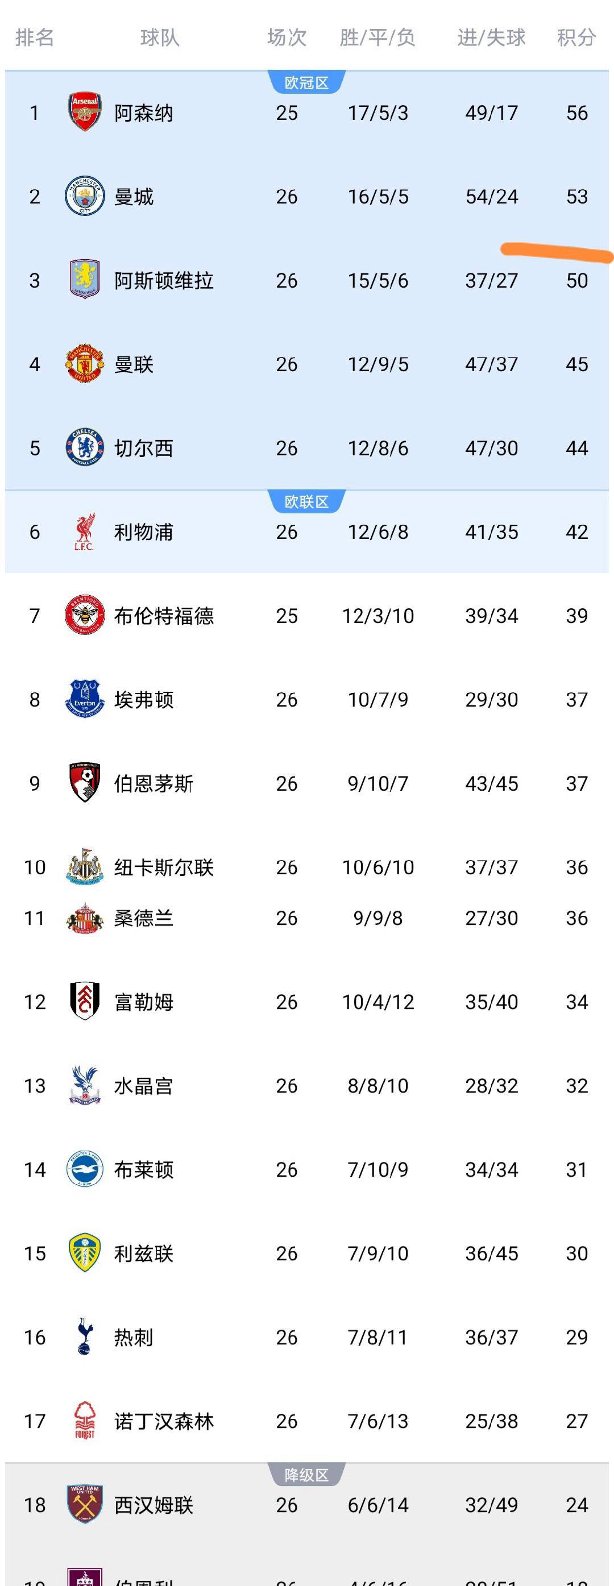The height and width of the screenshot is (1586, 614).
Task: Select the 进/失球 column header
Action: (491, 38)
